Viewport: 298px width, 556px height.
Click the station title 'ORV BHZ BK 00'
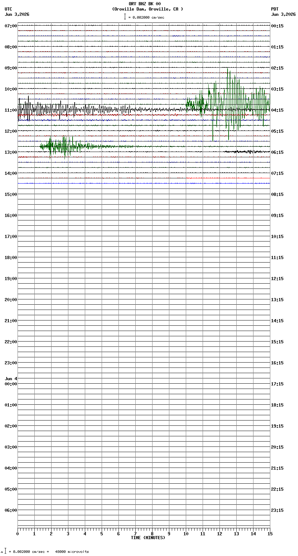pos(145,4)
